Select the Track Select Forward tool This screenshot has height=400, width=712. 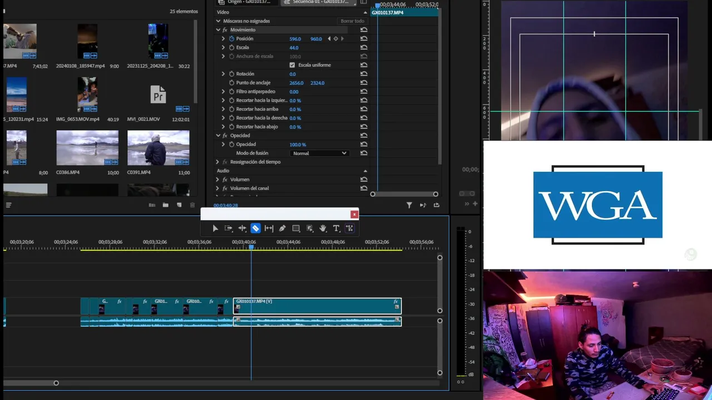pos(229,228)
